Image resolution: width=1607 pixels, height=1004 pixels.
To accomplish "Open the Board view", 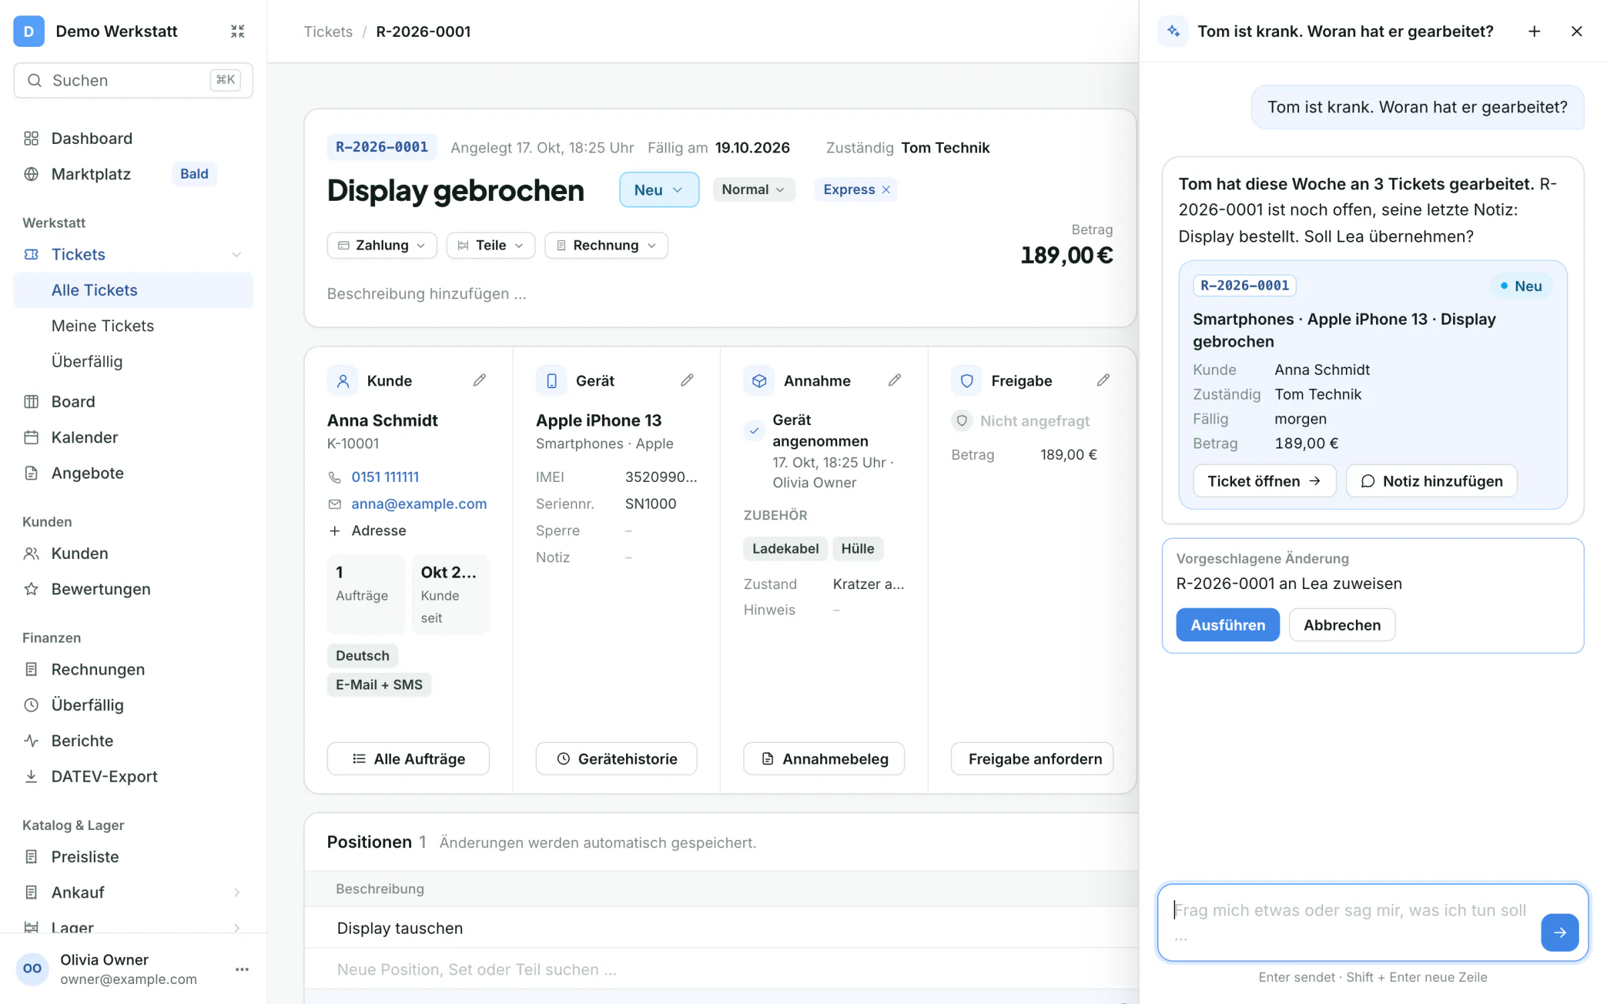I will point(133,402).
